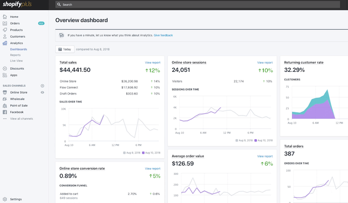Image resolution: width=348 pixels, height=203 pixels.
Task: Click the Shopify Plus logo
Action: (x=17, y=4)
